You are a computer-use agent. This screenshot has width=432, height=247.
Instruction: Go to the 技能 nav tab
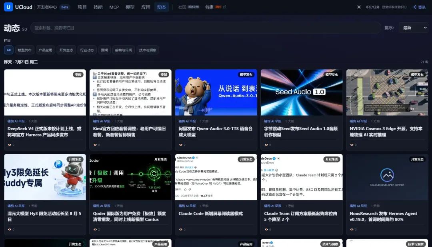point(98,7)
